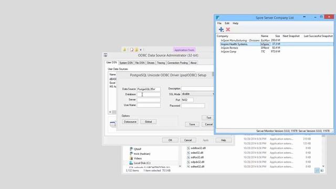Click the red X Delete Company icon

pos(228,29)
